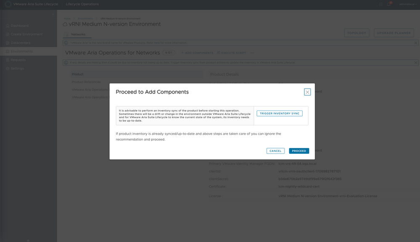Click the Trigger Inventory Sync button
Viewport: 420px width, 242px height.
[280, 113]
